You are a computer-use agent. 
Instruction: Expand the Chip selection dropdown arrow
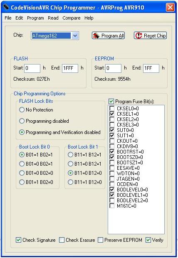point(75,35)
